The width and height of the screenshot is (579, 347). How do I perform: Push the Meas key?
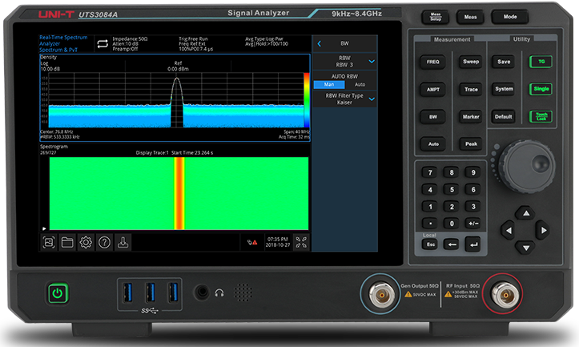(x=470, y=17)
